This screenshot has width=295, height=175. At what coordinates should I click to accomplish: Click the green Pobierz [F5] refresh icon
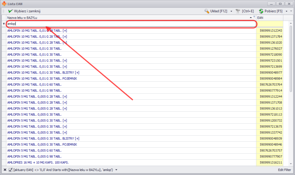pos(261,11)
